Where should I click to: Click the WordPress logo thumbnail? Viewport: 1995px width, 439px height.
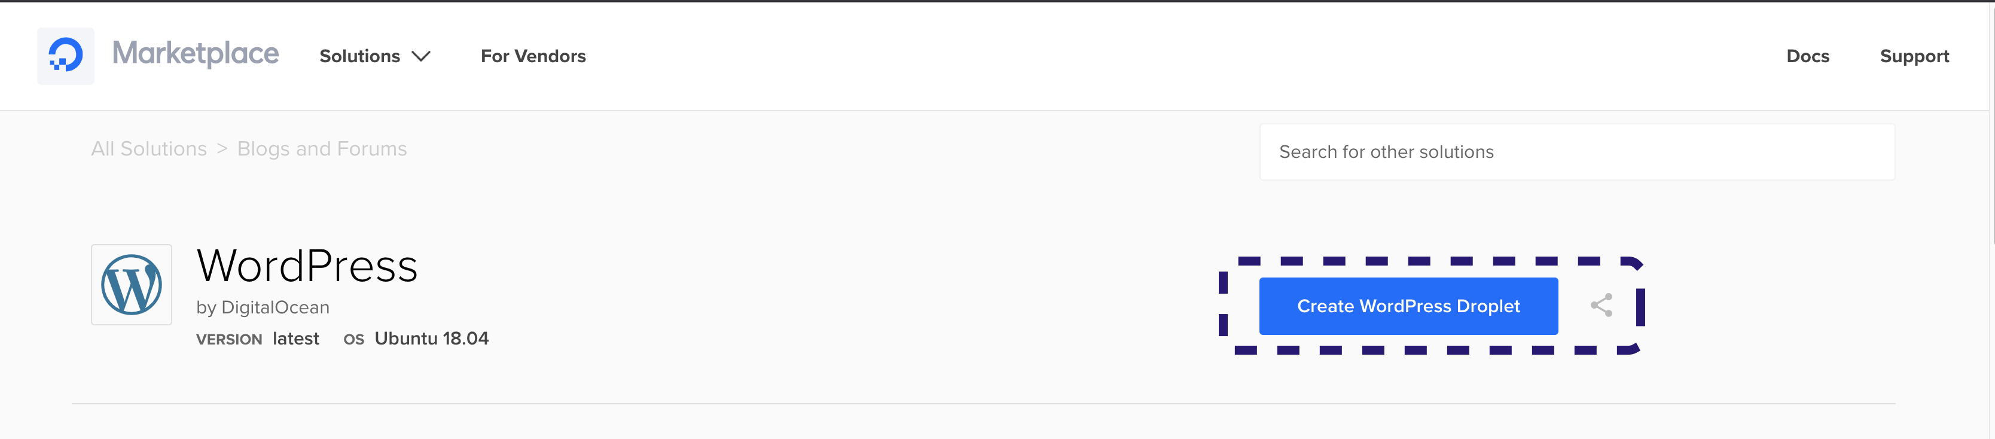click(x=132, y=285)
